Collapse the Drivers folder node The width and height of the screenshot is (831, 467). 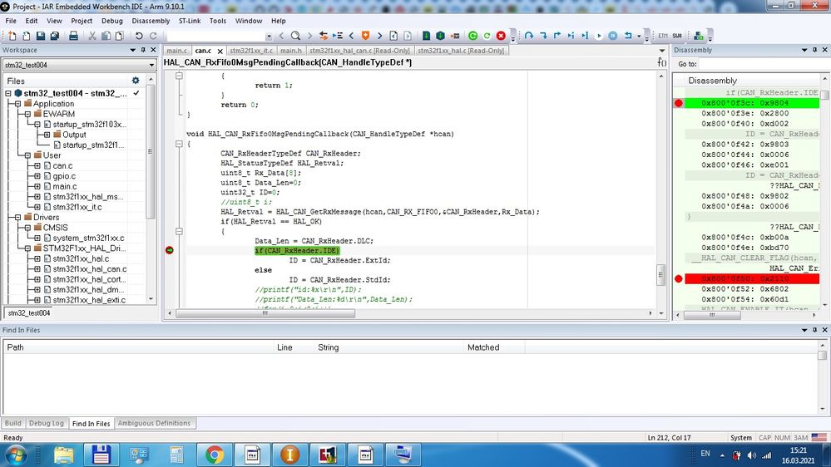click(x=18, y=217)
